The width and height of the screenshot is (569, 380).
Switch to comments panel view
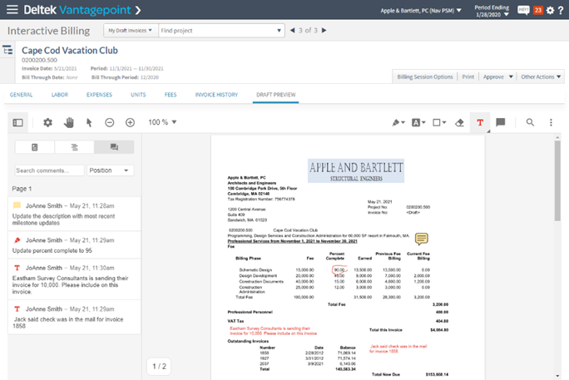113,147
